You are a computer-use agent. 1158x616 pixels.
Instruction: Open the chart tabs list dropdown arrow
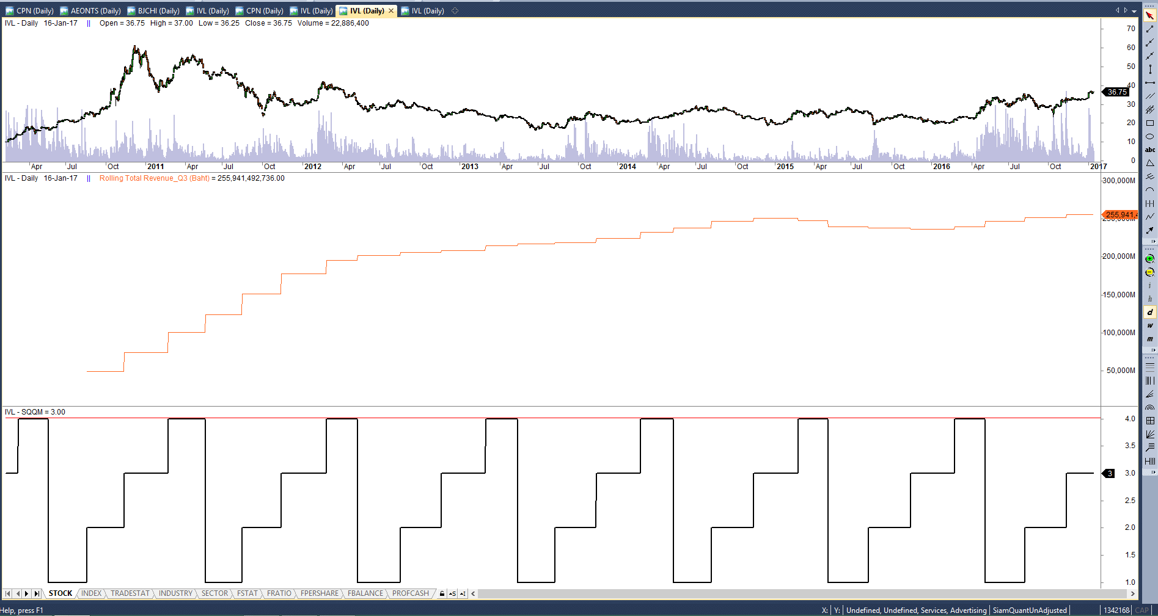[1134, 10]
